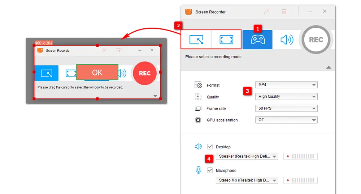Screen dimensions: 361x194
Task: Click the Microphone icon
Action: 199,170
